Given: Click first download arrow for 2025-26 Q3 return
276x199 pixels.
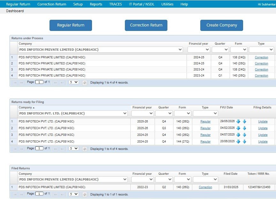Looking at the screenshot, I should point(238,128).
